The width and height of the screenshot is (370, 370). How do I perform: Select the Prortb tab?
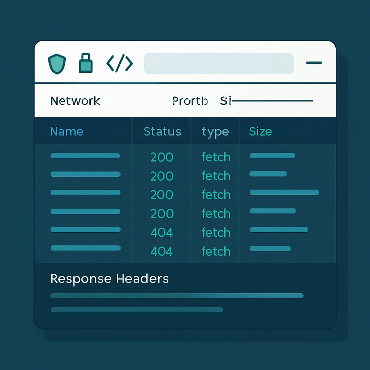pos(190,101)
